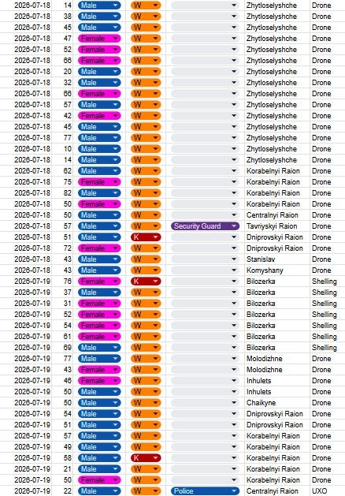Image resolution: width=345 pixels, height=496 pixels.
Task: Select the date cell in the age 62 row
Action: [x=26, y=171]
